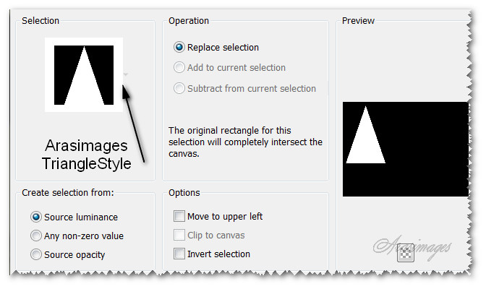Select the Replace selection radio button
The image size is (486, 289).
coord(179,48)
